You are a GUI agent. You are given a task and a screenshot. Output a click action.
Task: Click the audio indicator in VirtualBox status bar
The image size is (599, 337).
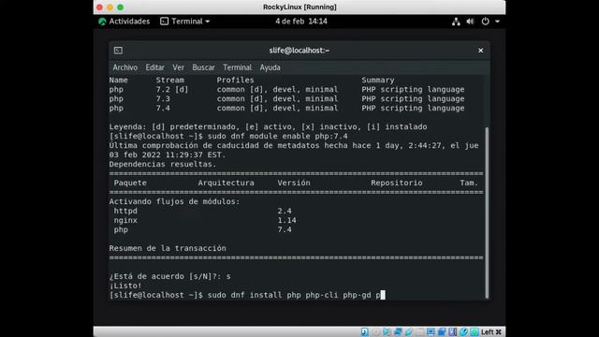click(387, 332)
